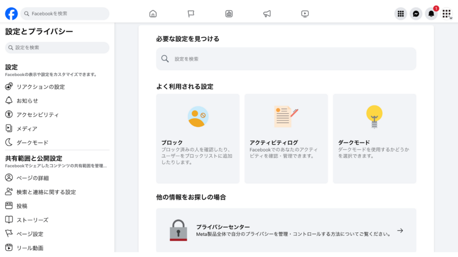Image resolution: width=458 pixels, height=257 pixels.
Task: Click the リアクションの設定 icon
Action: click(x=9, y=86)
